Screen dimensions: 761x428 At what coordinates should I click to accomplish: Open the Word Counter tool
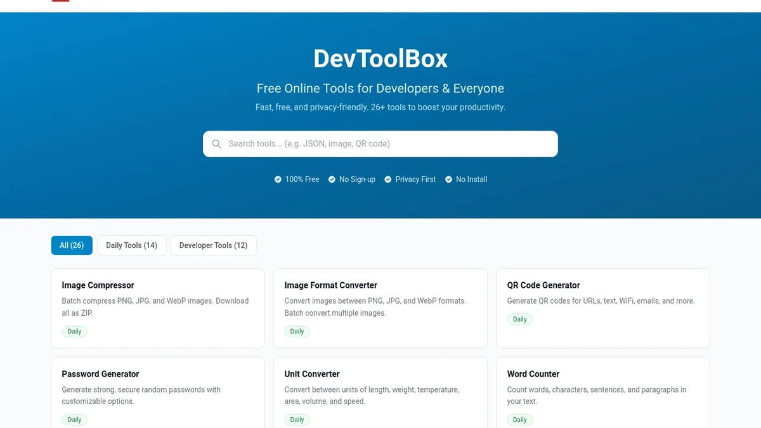603,392
